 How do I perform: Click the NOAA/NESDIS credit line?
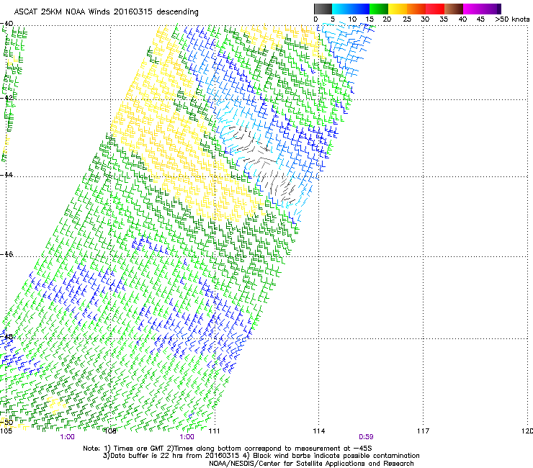(x=311, y=464)
